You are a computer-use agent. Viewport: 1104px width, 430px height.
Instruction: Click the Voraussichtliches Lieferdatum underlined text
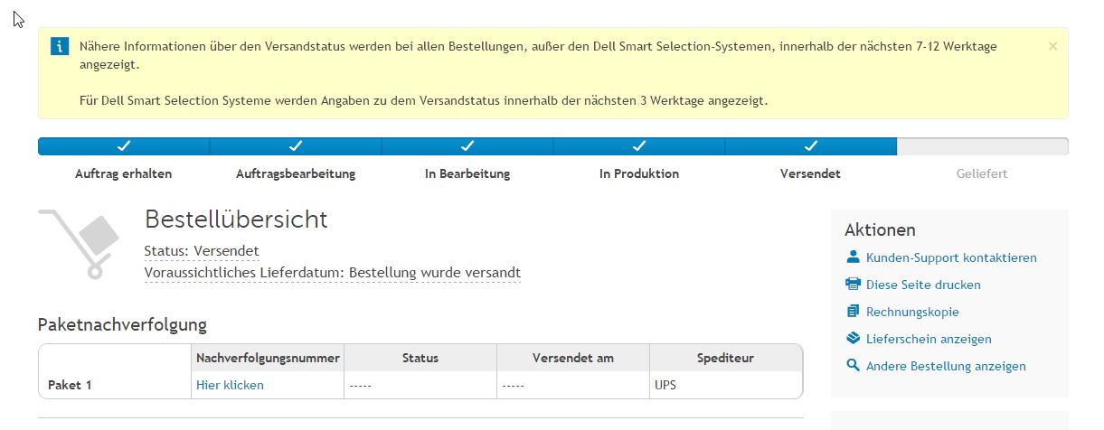tap(332, 272)
